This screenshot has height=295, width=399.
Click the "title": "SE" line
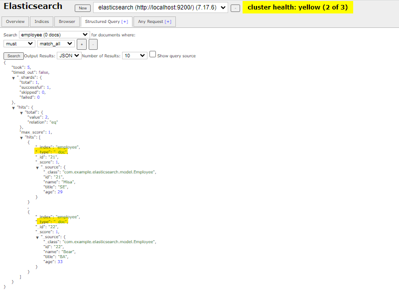[56, 187]
